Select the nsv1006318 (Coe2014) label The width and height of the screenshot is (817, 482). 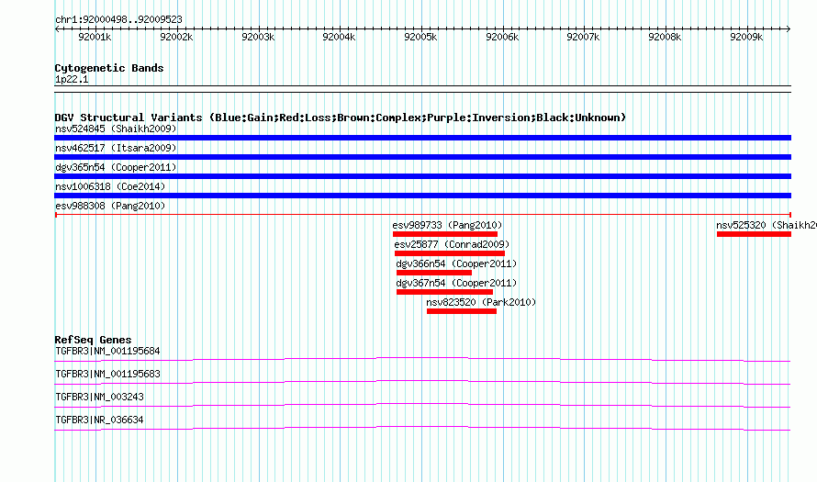tap(110, 186)
